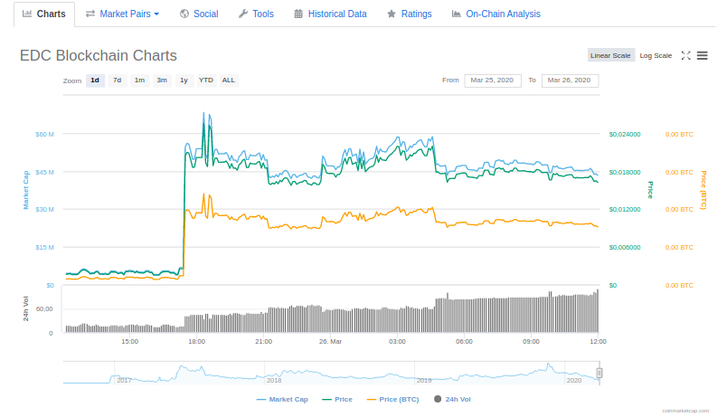Click the EDC Blockchain Charts heading
The height and width of the screenshot is (417, 727).
(x=99, y=56)
